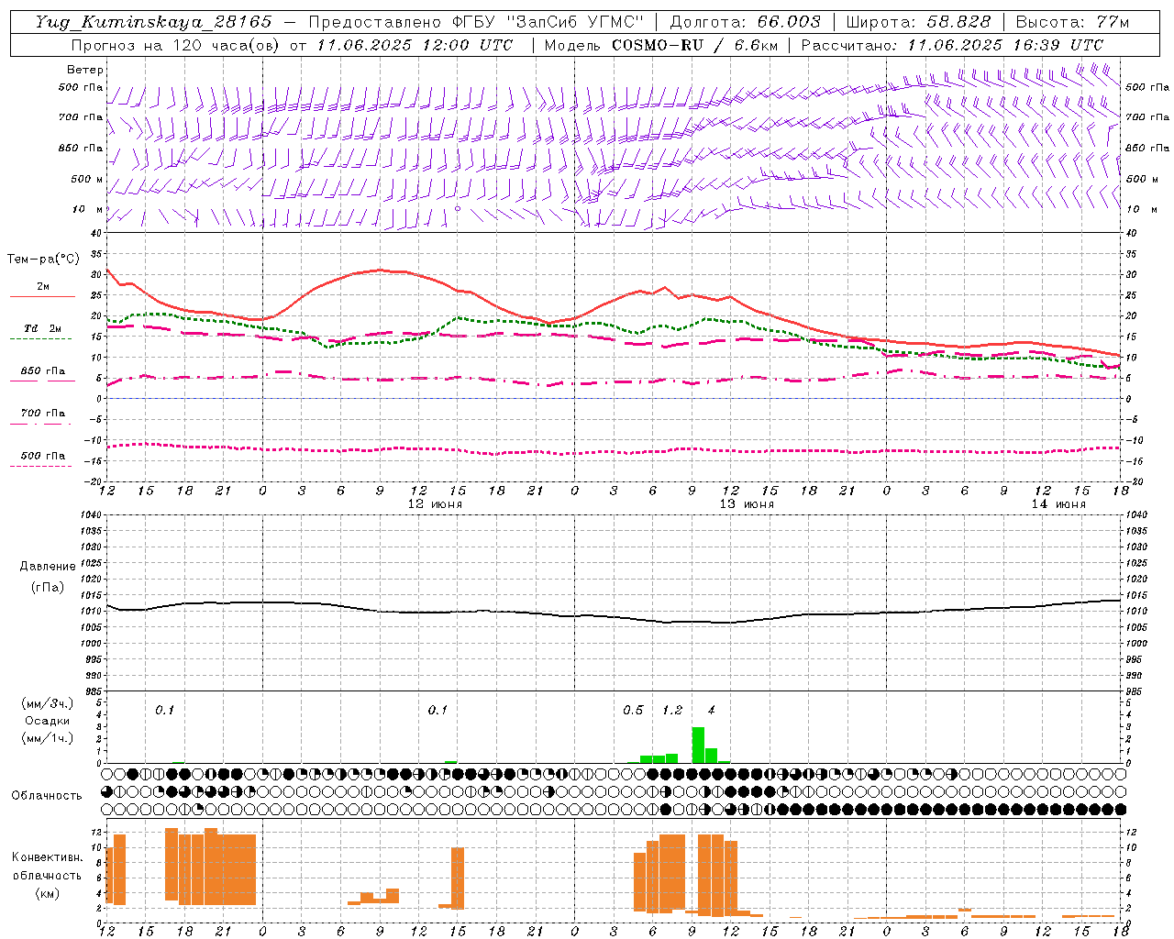Screen dimensions: 1174x939
Task: Click the Высота: 77м header entry
Action: [1072, 22]
